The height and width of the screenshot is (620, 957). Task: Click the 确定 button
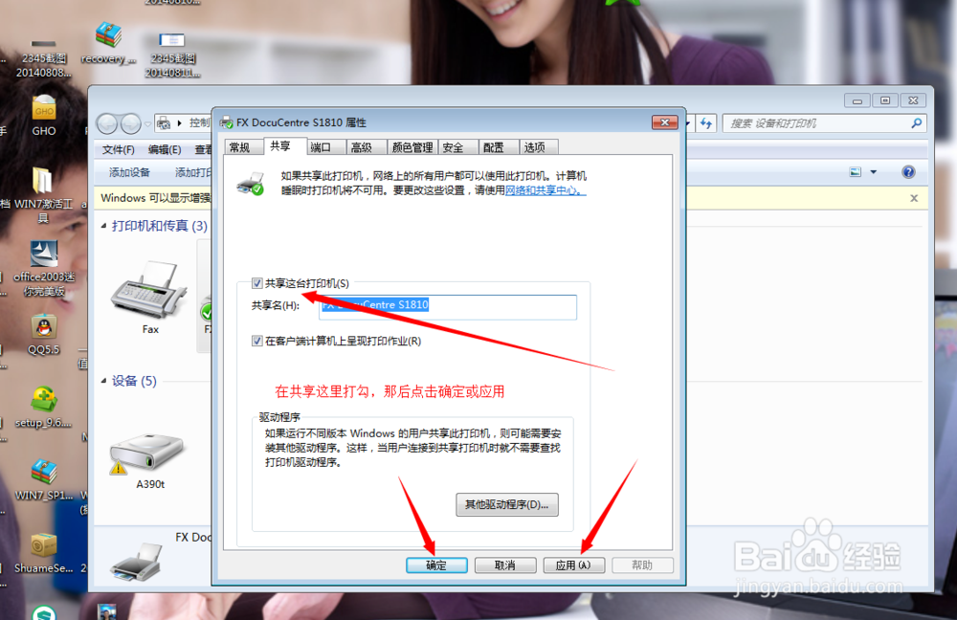(436, 565)
